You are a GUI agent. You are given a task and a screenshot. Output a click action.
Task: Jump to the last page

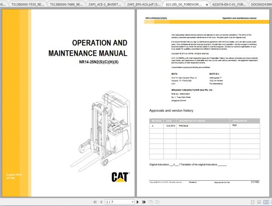pos(144,202)
